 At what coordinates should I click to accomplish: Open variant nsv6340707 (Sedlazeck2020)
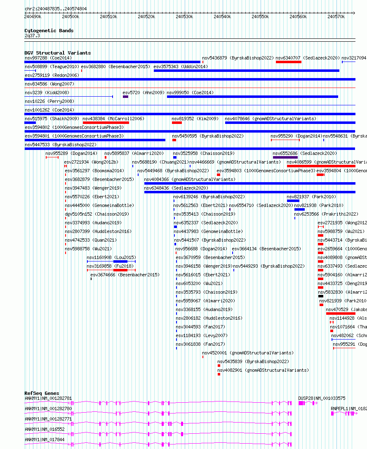tap(308, 58)
